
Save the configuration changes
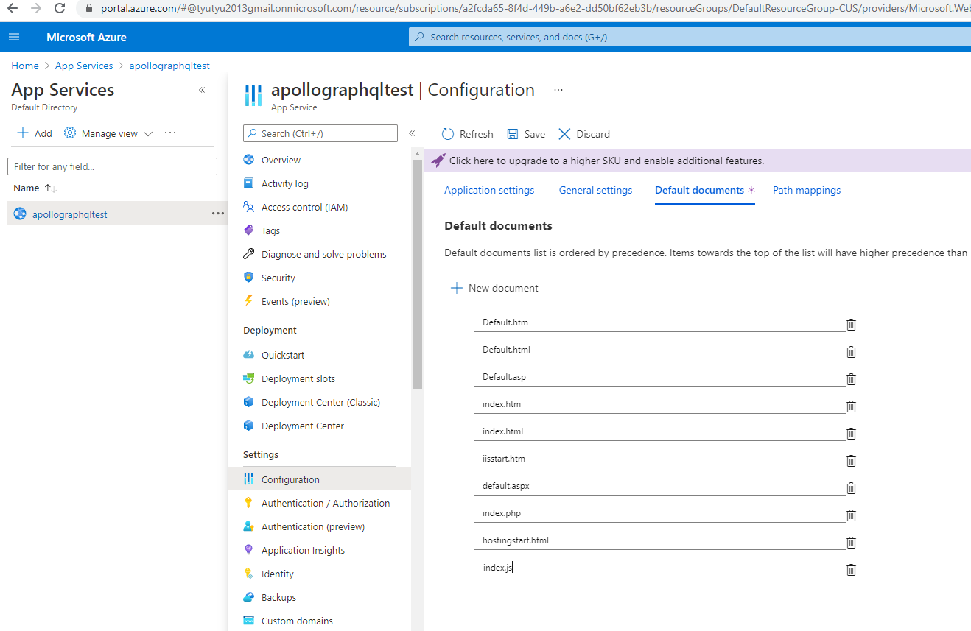[x=525, y=134]
